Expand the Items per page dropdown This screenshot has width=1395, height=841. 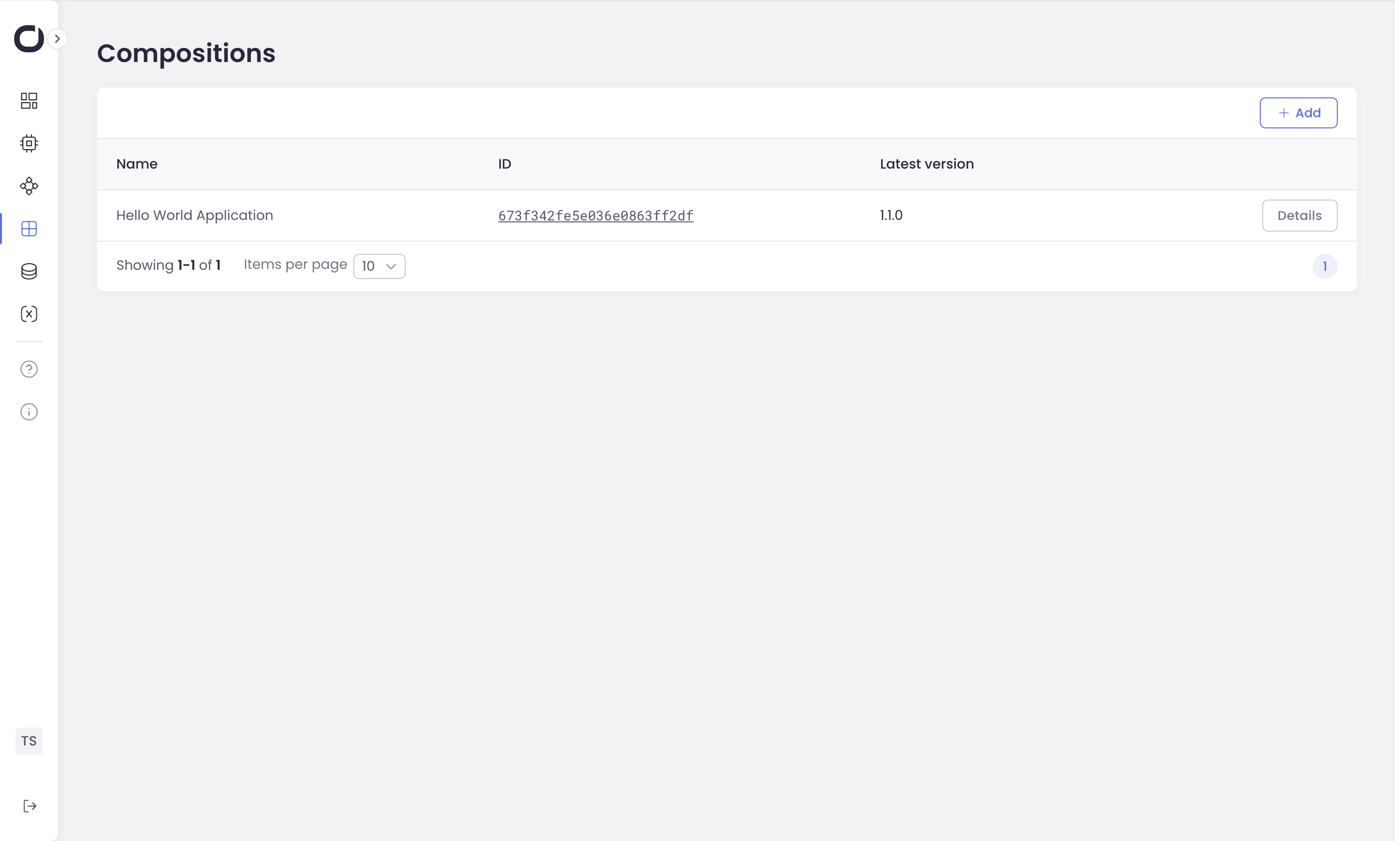point(379,266)
